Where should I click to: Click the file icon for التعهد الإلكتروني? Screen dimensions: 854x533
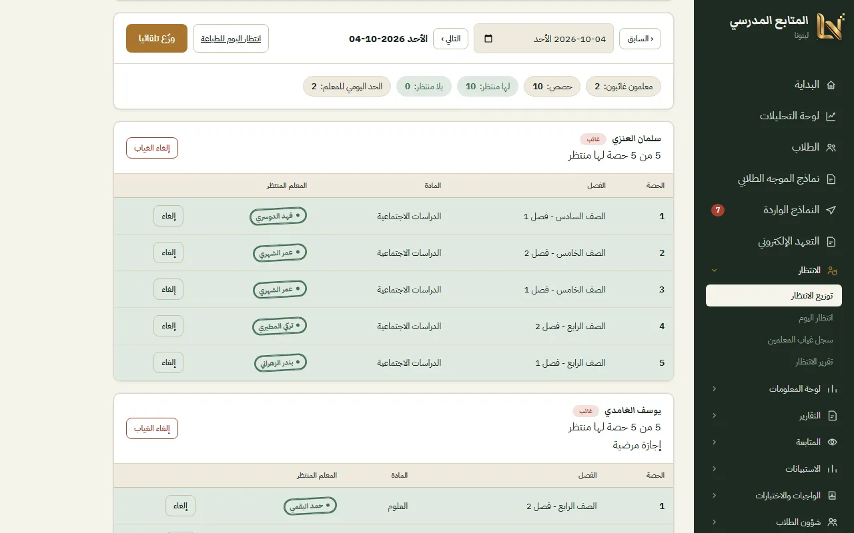(x=831, y=241)
